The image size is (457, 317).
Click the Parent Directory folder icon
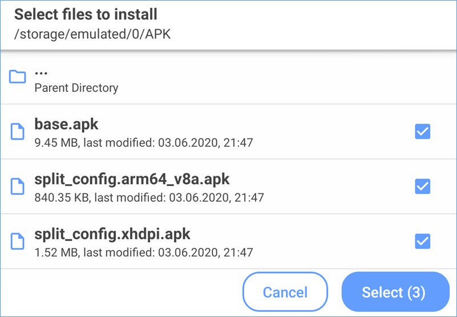[x=18, y=76]
